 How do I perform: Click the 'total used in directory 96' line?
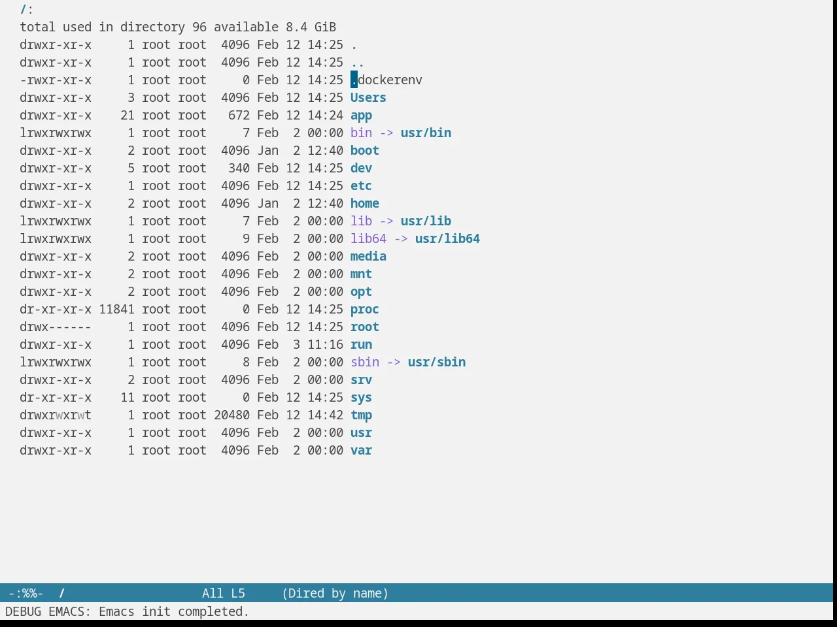click(x=113, y=27)
